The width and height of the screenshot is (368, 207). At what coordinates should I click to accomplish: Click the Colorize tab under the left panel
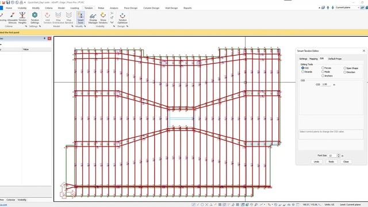11,200
